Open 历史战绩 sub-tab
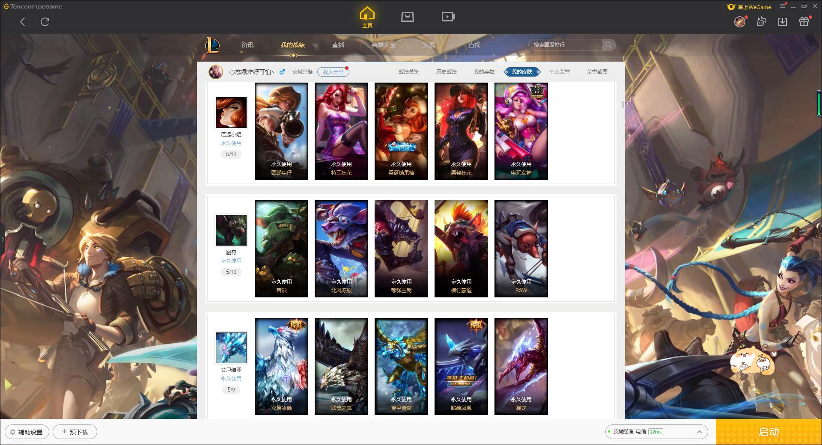822x445 pixels. pyautogui.click(x=447, y=72)
